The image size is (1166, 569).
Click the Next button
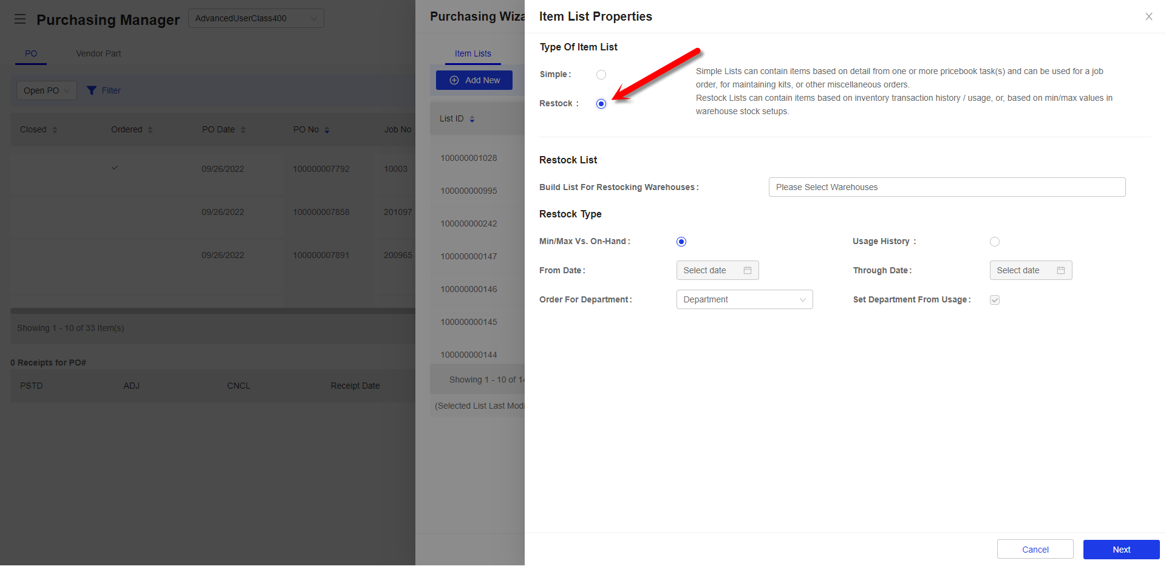click(x=1121, y=549)
